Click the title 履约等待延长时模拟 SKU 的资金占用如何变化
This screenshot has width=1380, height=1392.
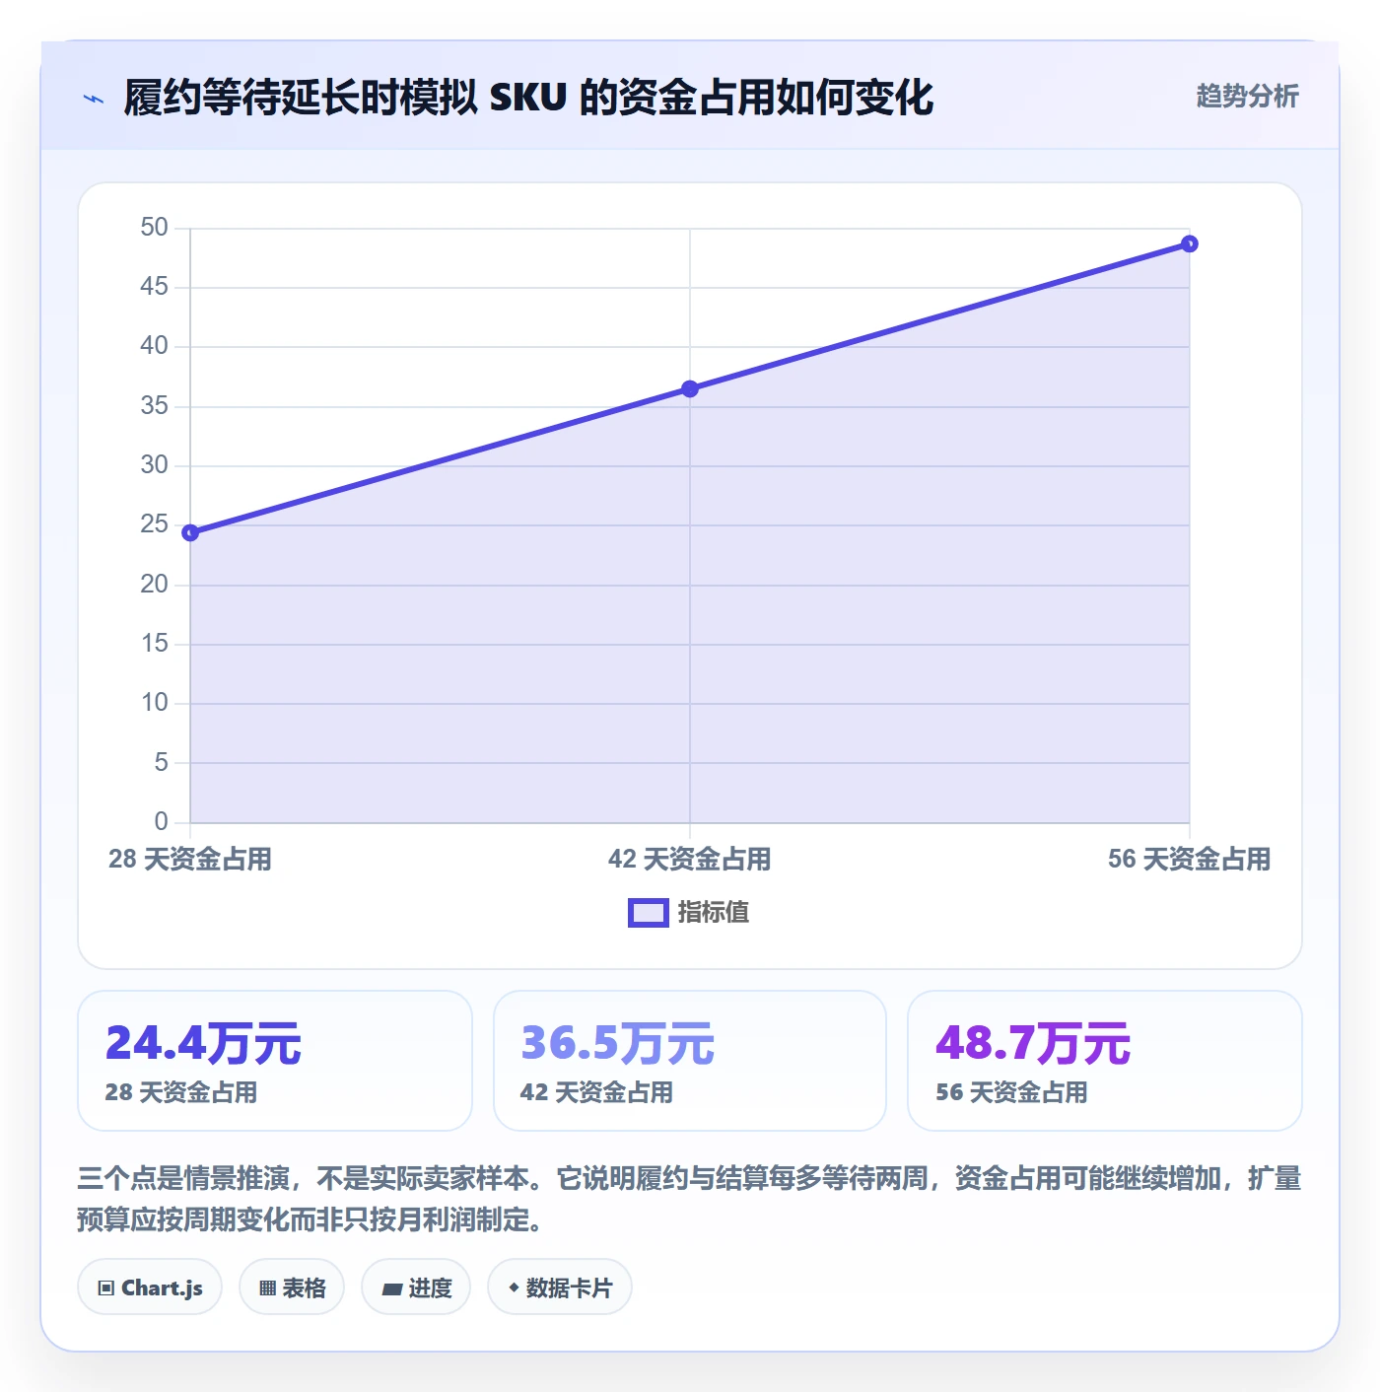[528, 98]
